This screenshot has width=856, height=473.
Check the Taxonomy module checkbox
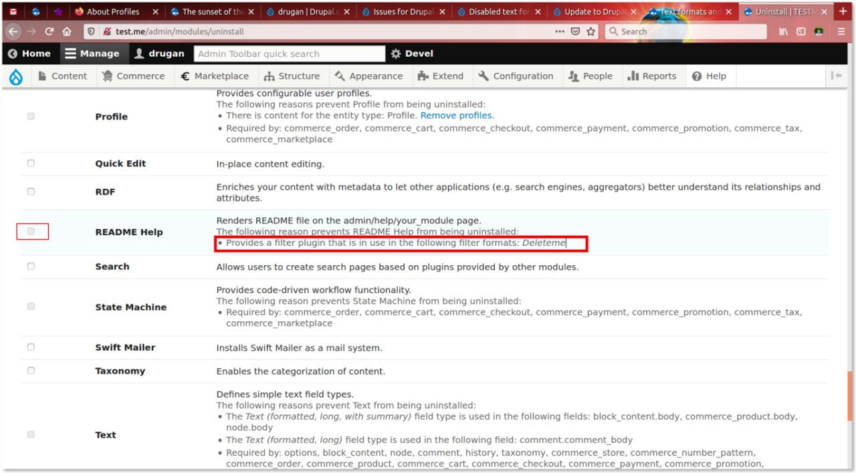coord(31,370)
